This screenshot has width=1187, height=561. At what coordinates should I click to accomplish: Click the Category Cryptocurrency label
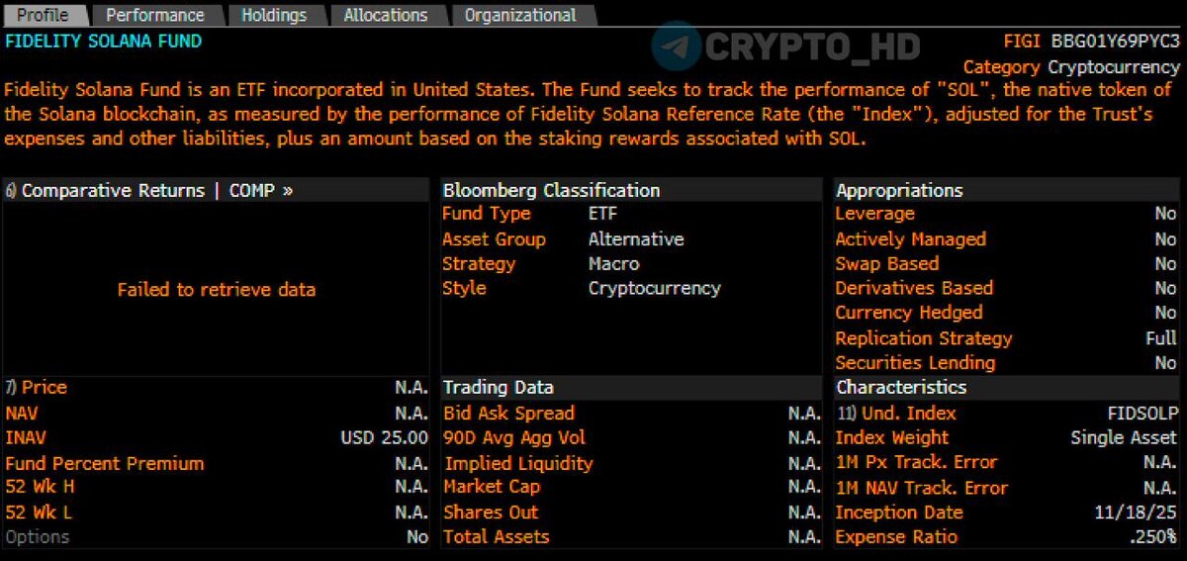point(1071,67)
